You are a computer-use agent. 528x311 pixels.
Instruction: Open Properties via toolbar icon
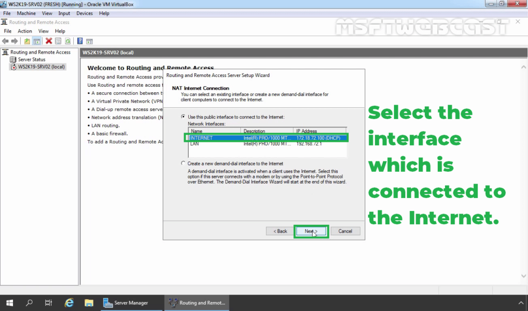coord(58,41)
